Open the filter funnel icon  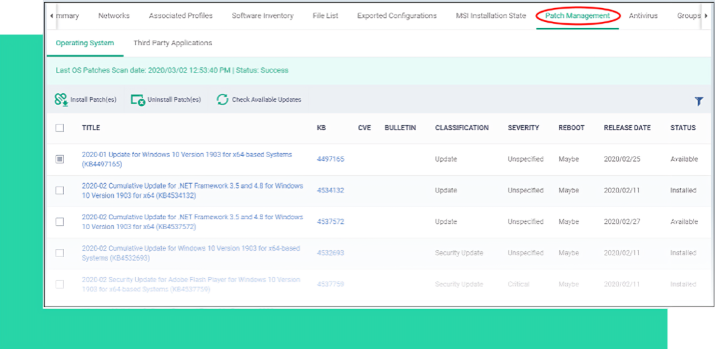coord(698,102)
